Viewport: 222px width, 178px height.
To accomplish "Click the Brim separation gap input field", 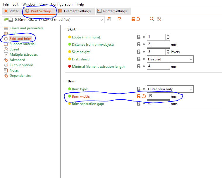I will point(158,104).
